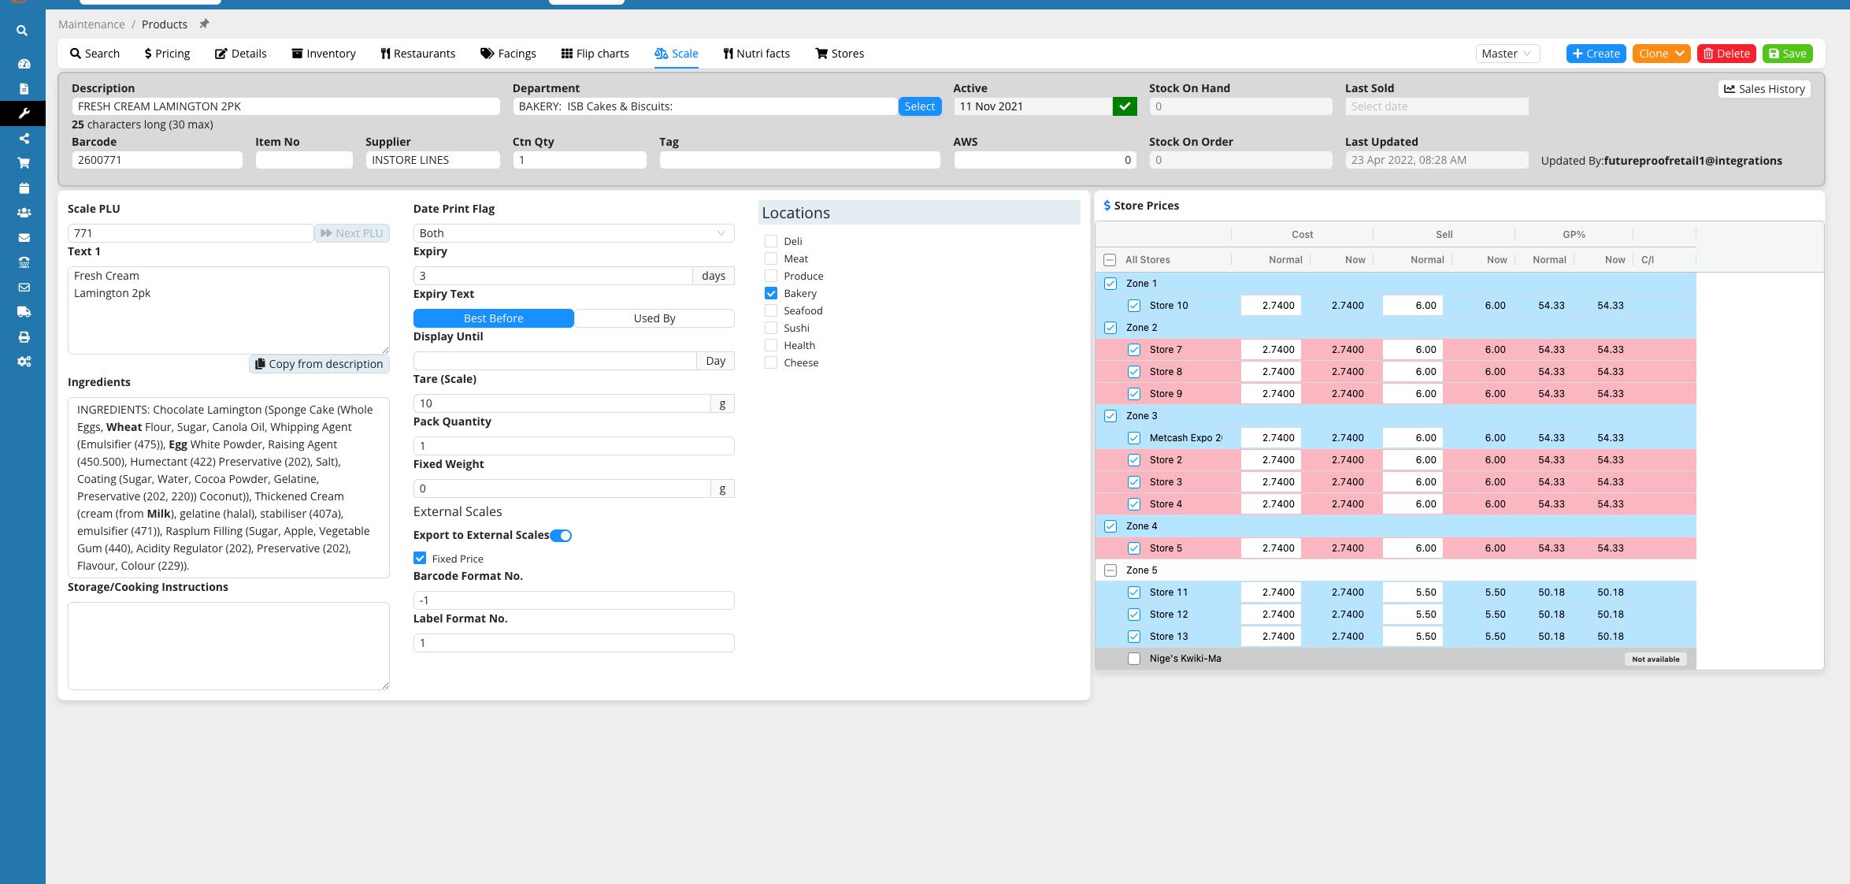1850x884 pixels.
Task: Toggle Export to External Scales switch
Action: [561, 536]
